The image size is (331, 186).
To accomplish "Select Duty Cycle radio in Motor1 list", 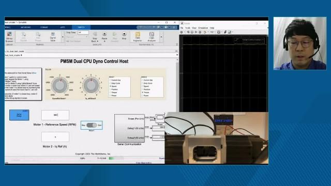I will click(110, 83).
